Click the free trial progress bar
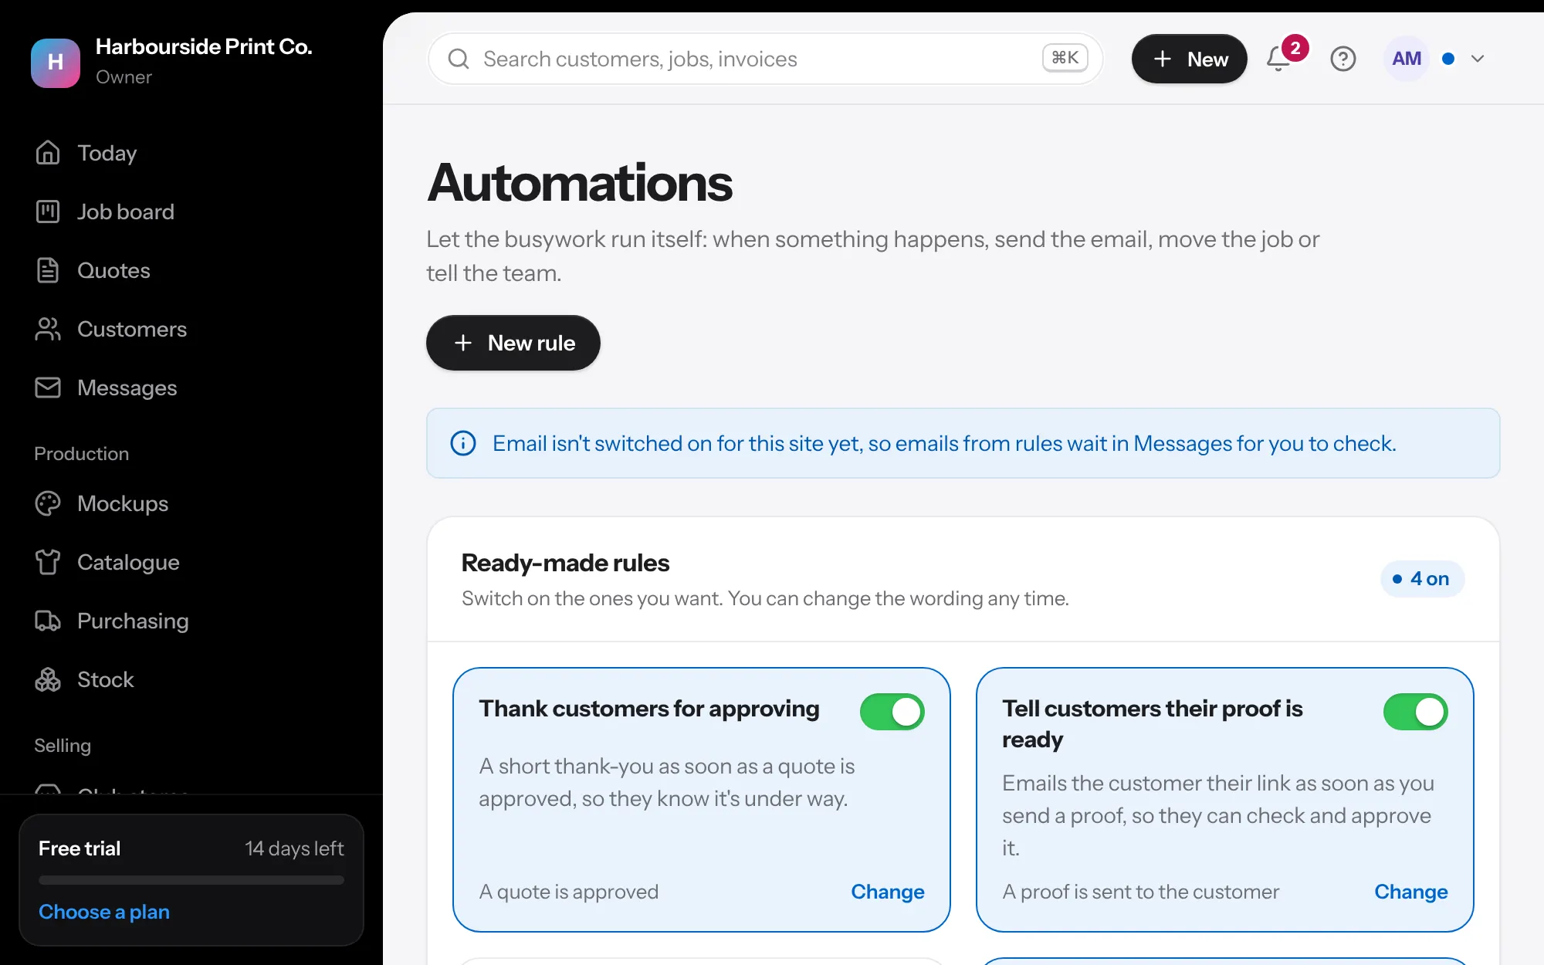 (191, 880)
